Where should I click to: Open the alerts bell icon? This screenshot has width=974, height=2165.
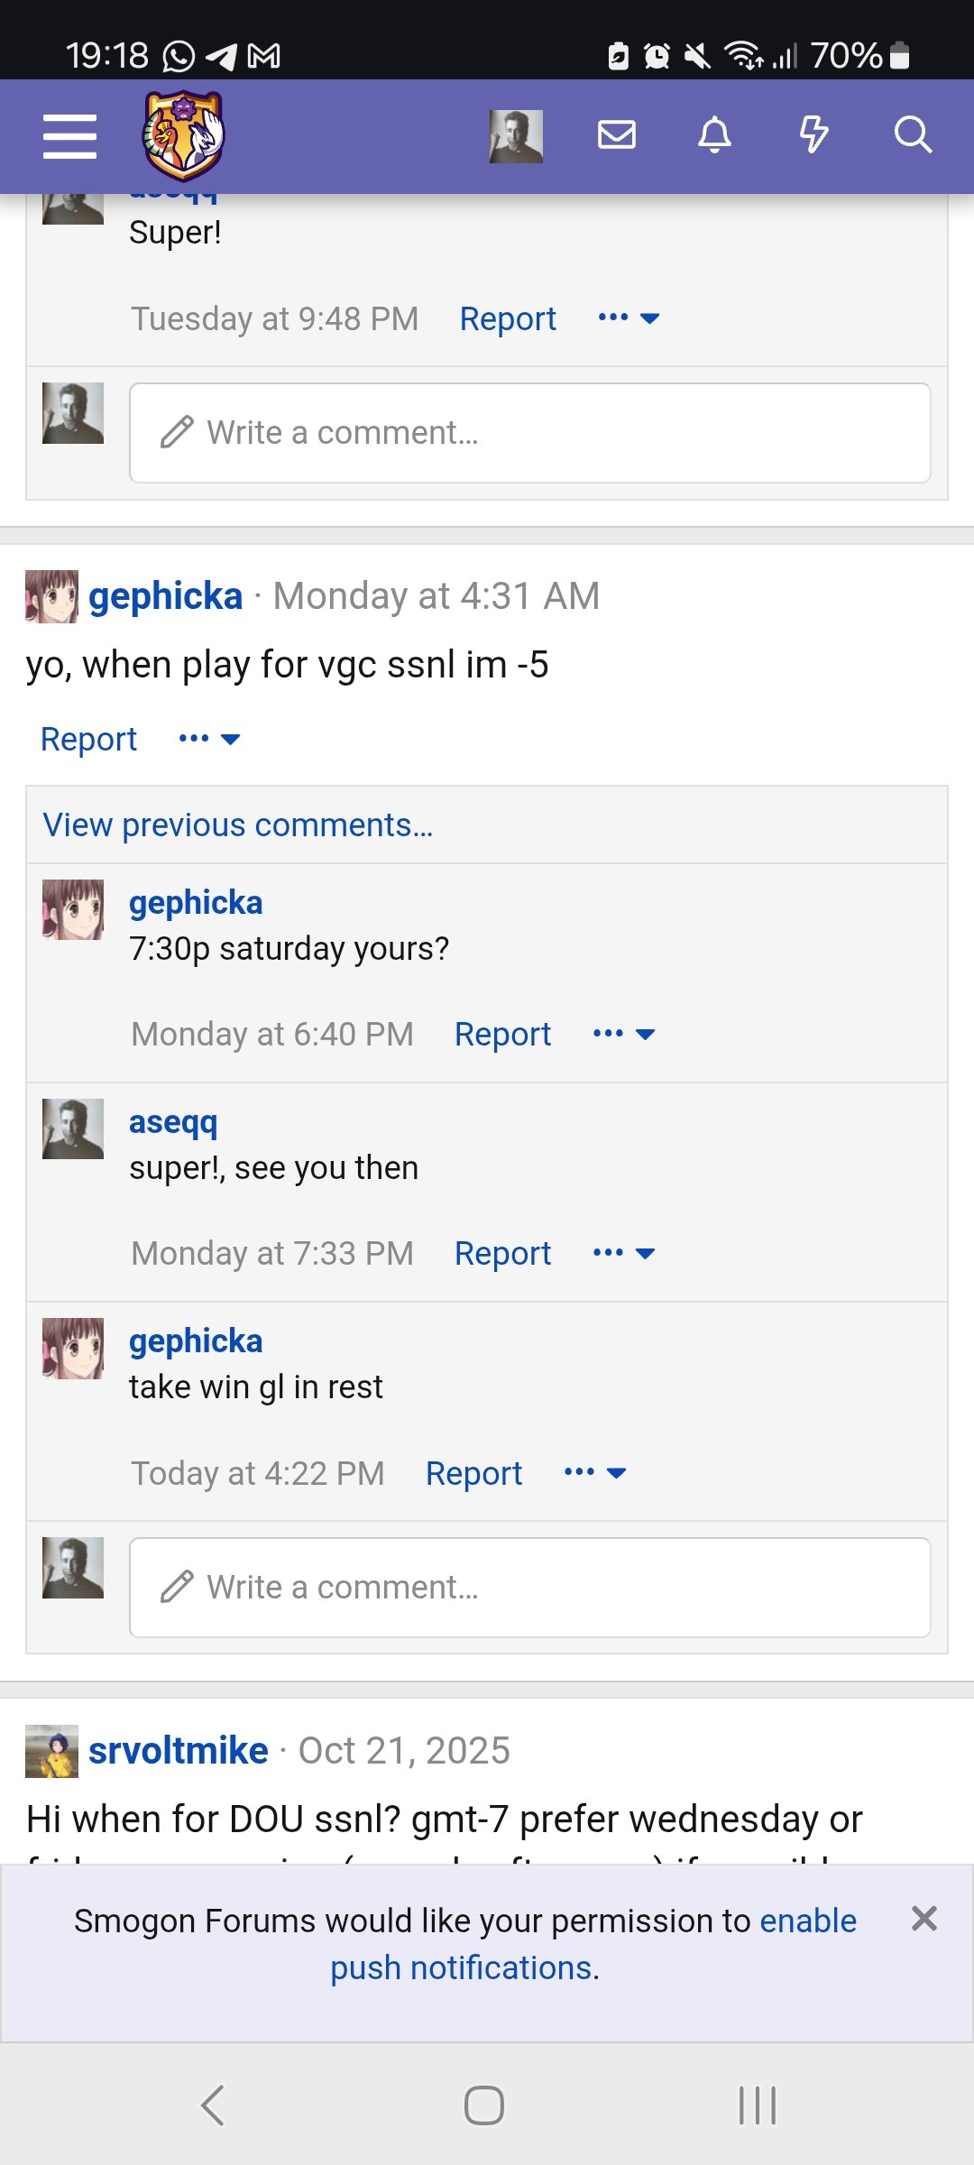coord(715,135)
